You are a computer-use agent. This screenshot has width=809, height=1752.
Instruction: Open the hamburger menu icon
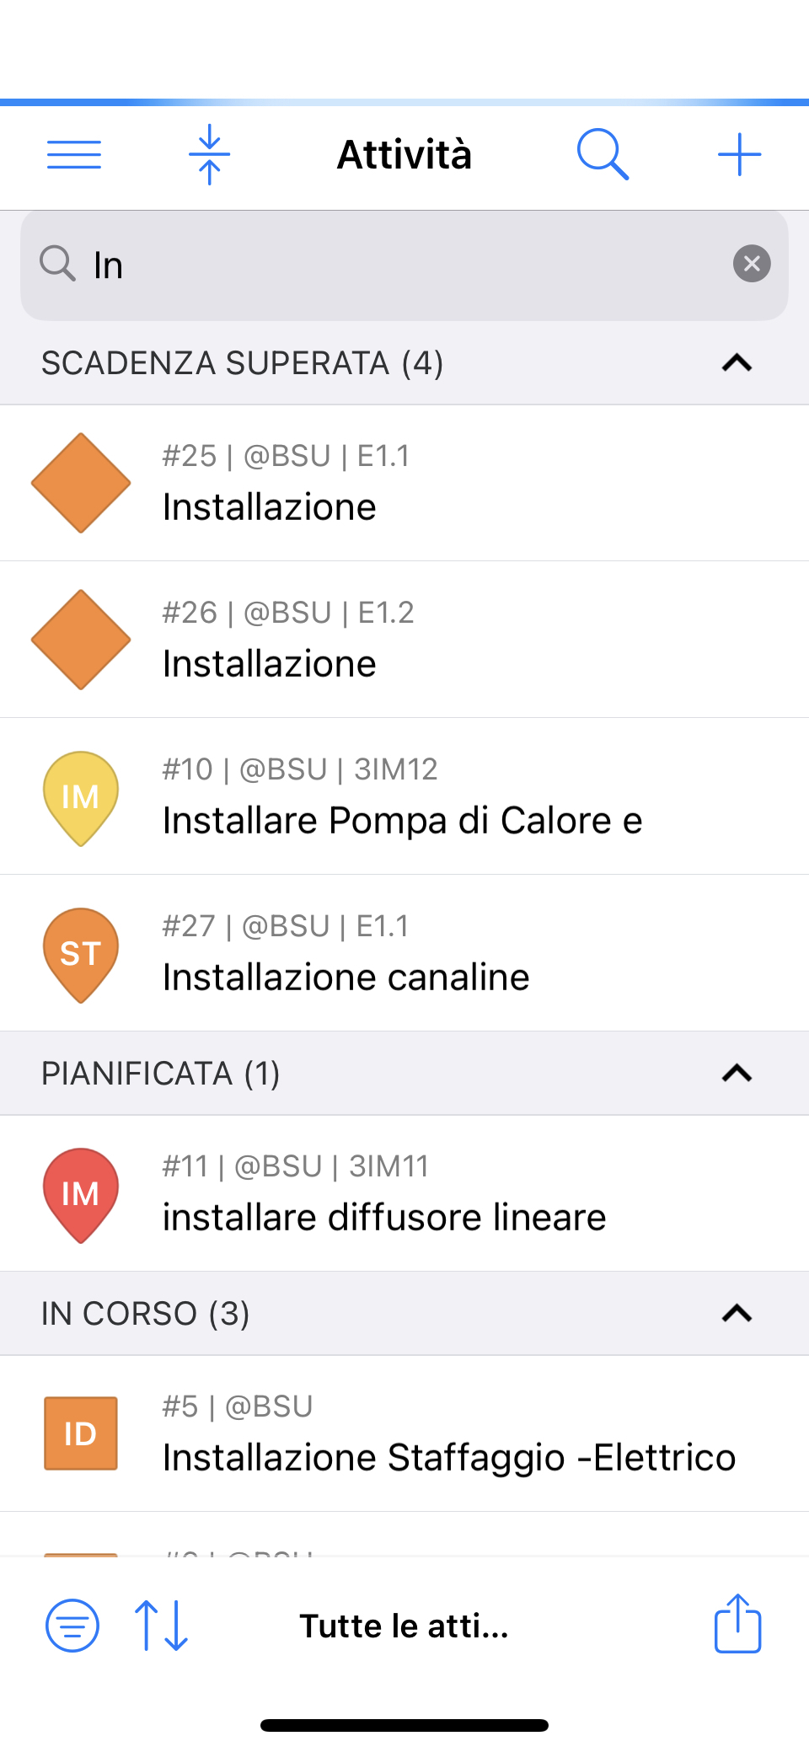pos(74,155)
